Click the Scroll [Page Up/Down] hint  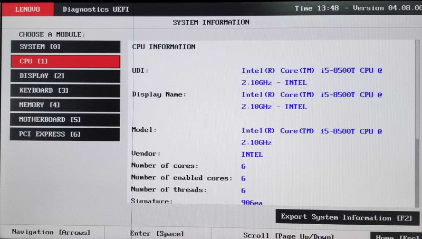click(289, 235)
